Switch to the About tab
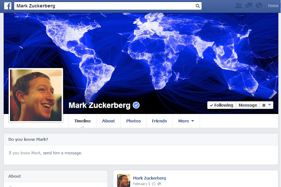 coord(108,121)
